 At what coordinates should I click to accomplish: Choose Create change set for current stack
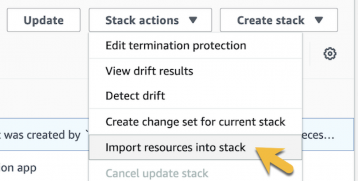[x=195, y=122]
